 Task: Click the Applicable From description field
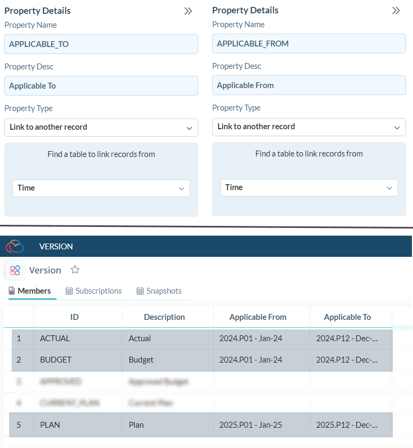point(309,85)
